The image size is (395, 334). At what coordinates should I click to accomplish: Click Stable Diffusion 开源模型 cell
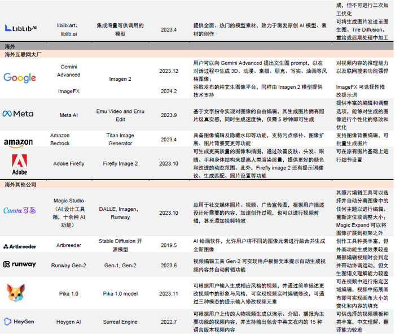pyautogui.click(x=120, y=245)
